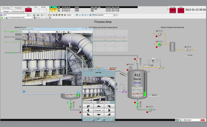
Task: Click the filled iris circle icon in faceplate
Action: tap(98, 102)
